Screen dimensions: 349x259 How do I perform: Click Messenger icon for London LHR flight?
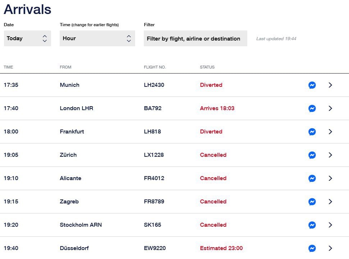[312, 108]
